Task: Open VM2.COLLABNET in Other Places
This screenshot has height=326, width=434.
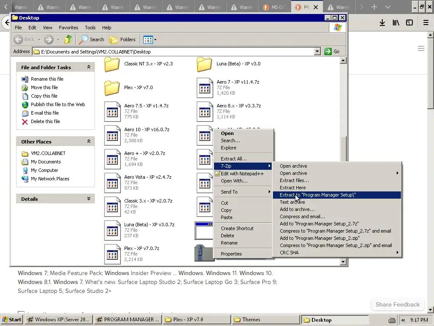Action: 48,153
